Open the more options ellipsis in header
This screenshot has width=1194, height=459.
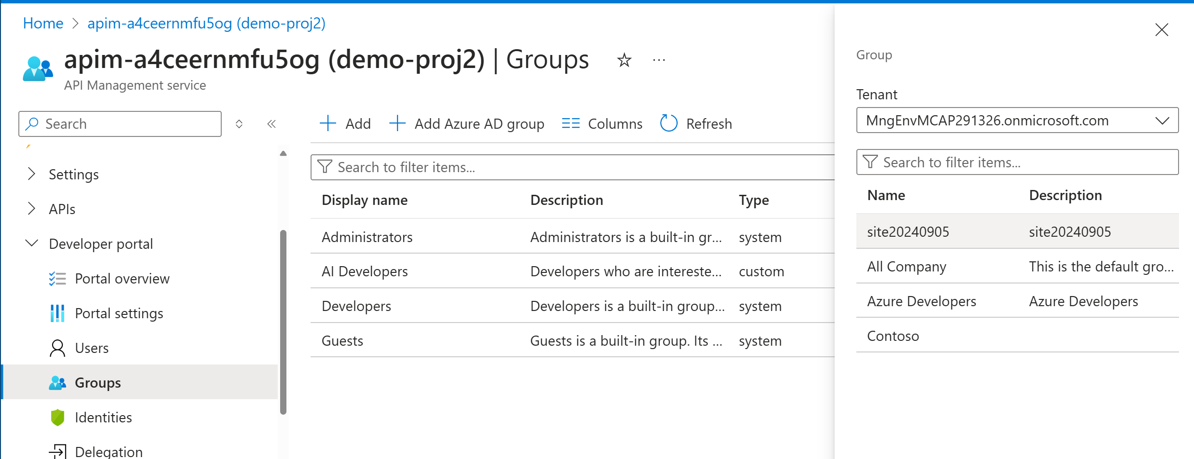point(659,60)
